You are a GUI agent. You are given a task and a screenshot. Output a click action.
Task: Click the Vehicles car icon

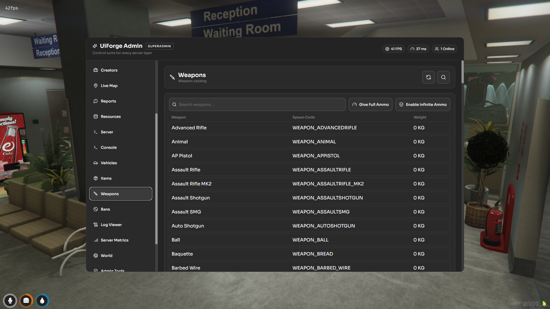96,163
